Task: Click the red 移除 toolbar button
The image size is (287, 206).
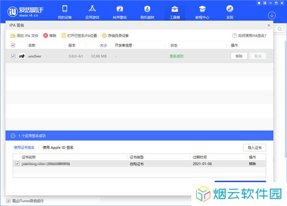Action: click(x=50, y=36)
